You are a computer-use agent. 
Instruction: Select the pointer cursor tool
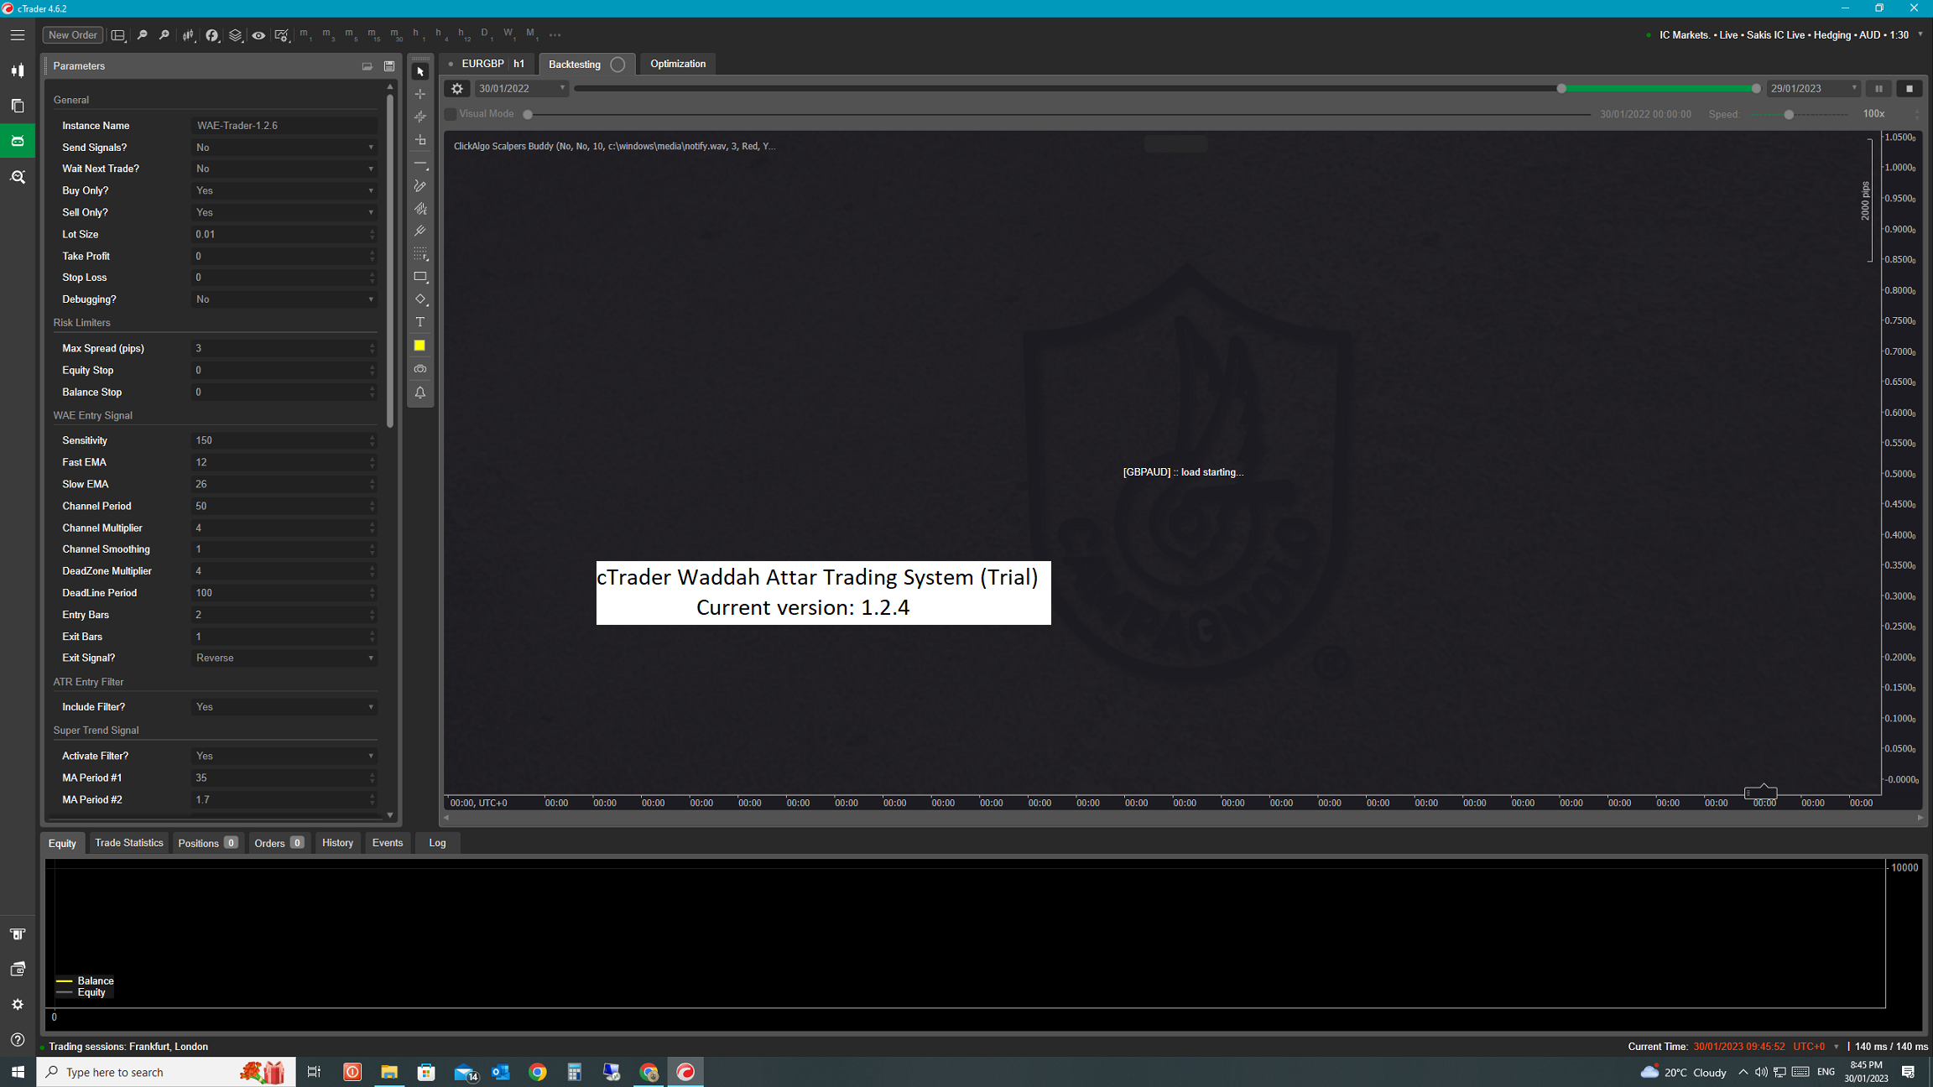[x=420, y=71]
